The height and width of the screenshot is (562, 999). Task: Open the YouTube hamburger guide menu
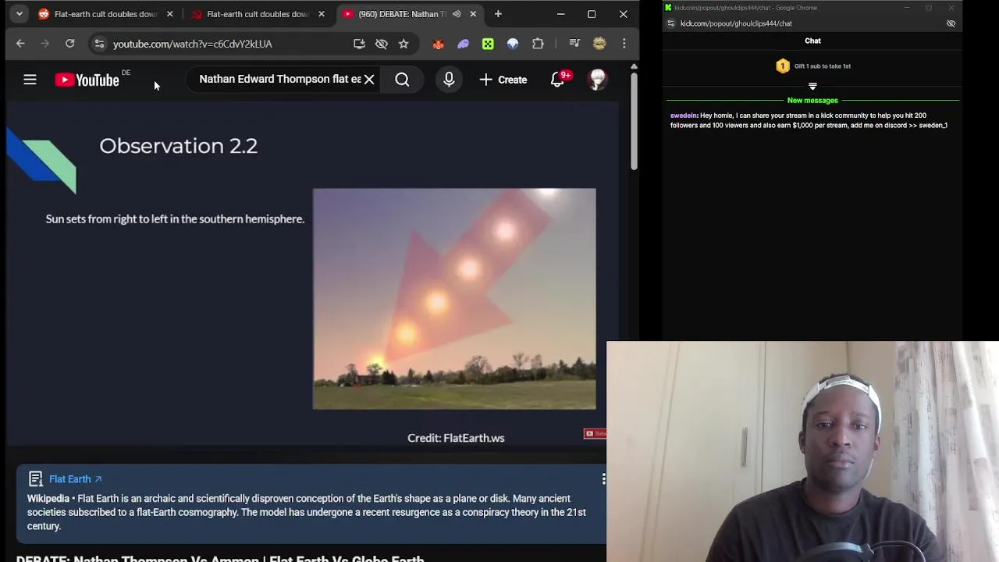[30, 79]
